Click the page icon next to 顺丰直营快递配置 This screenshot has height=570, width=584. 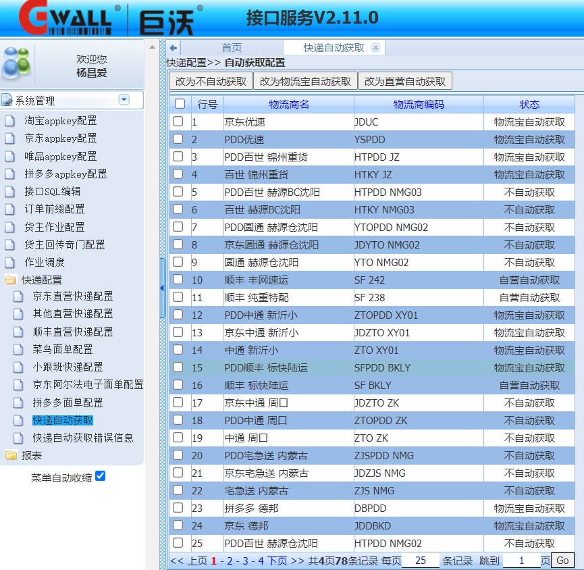[x=18, y=332]
